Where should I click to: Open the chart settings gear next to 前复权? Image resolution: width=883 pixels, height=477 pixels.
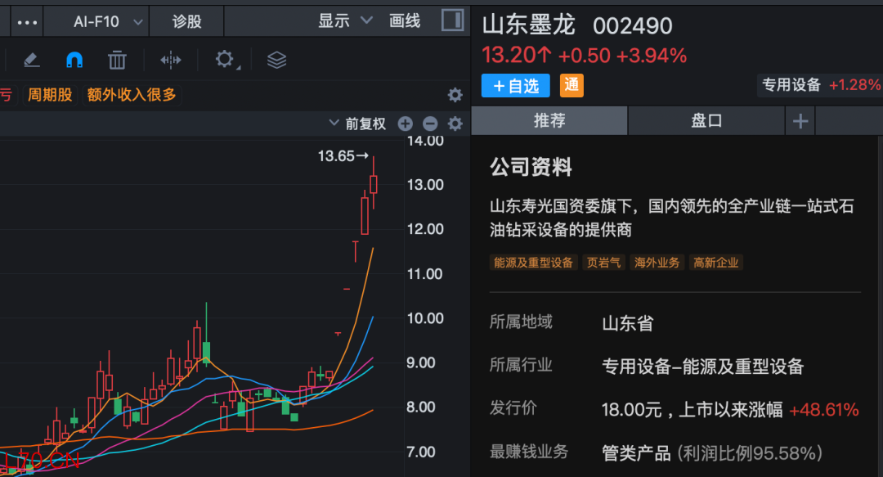[x=455, y=123]
